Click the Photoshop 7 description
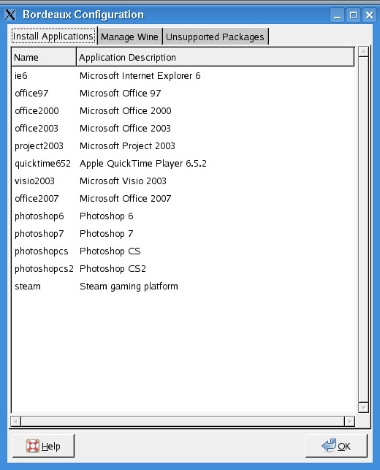 [107, 233]
